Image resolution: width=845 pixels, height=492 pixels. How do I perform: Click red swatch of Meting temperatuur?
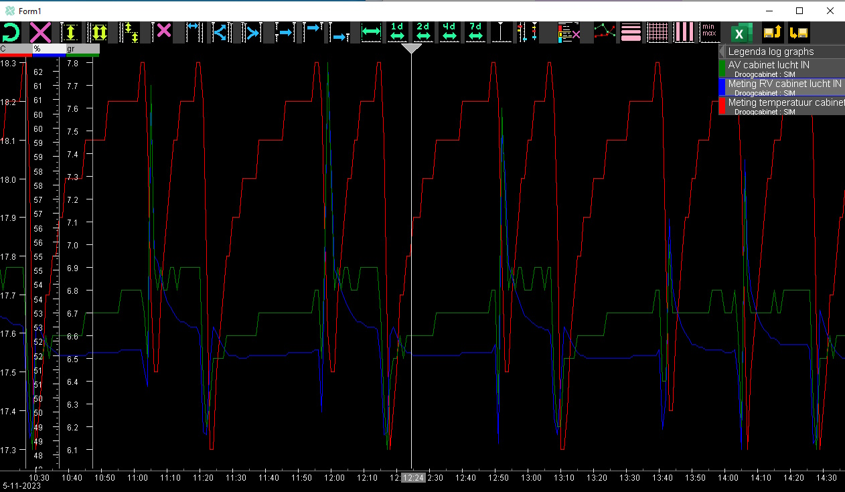(x=722, y=106)
